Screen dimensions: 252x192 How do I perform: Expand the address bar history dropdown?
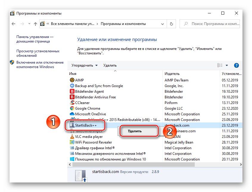tap(163, 24)
